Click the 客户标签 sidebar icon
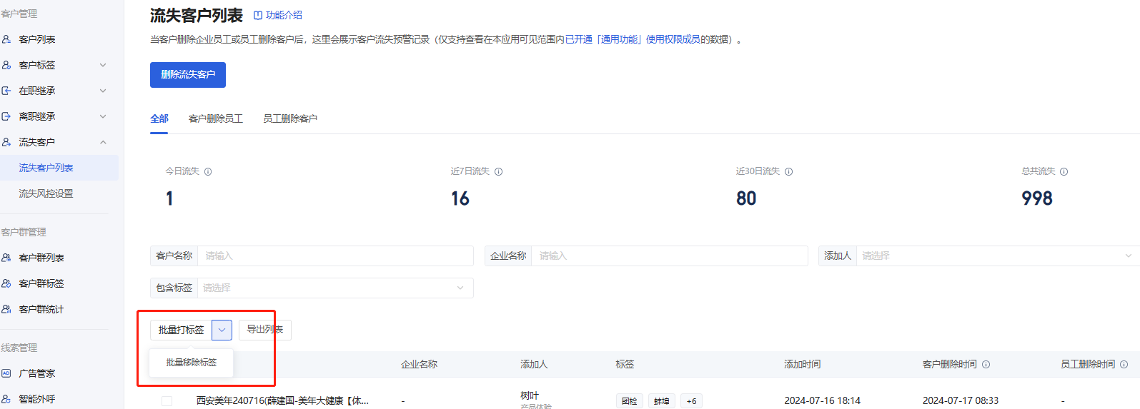The width and height of the screenshot is (1140, 409). click(x=6, y=65)
